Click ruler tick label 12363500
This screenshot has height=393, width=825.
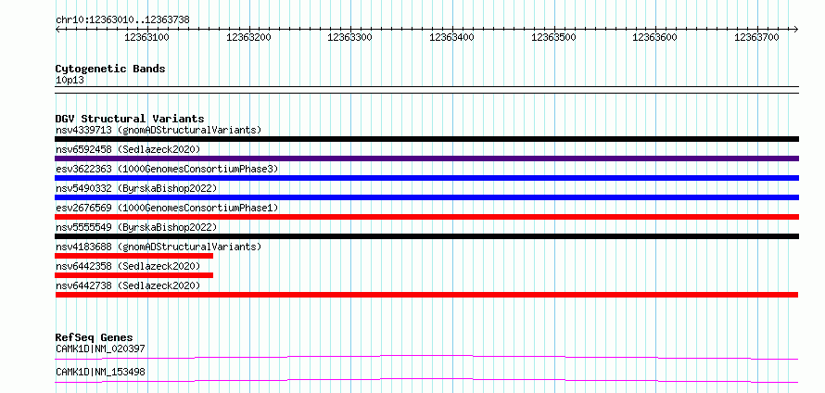[x=554, y=37]
